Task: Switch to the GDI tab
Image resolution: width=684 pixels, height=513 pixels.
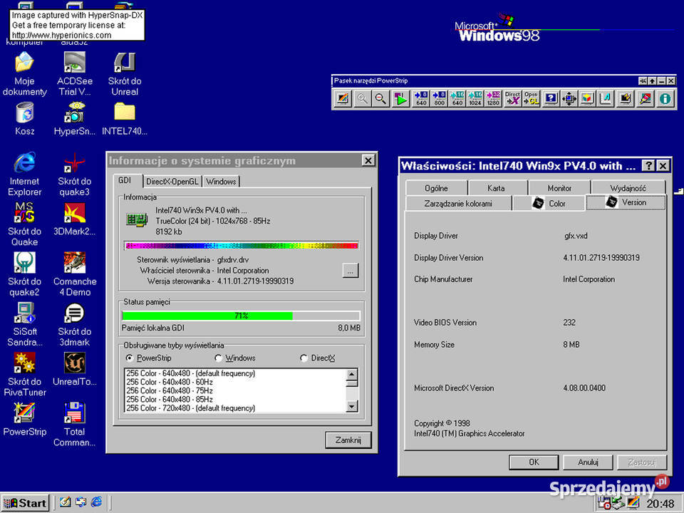Action: pos(125,180)
